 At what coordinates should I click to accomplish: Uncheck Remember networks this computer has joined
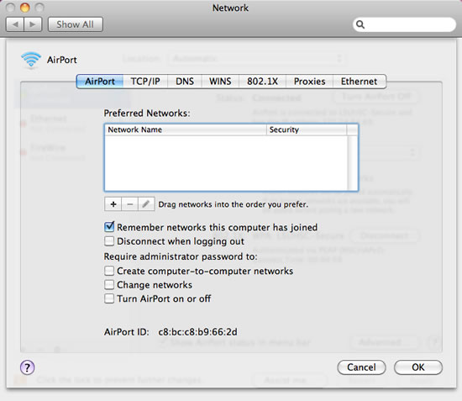109,227
